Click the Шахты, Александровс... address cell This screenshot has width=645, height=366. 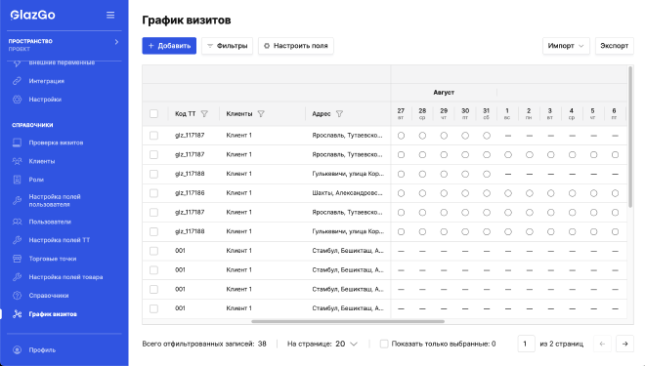coord(348,193)
